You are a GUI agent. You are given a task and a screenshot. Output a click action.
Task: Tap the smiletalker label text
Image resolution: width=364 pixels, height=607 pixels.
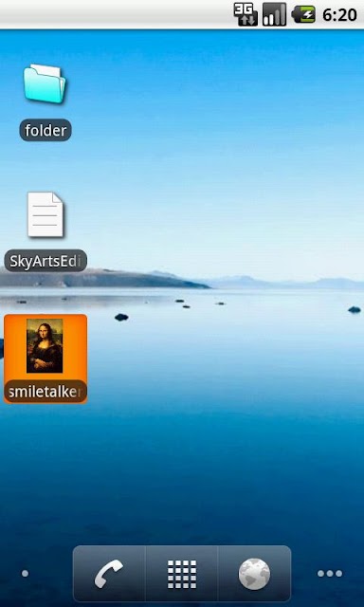(x=45, y=392)
